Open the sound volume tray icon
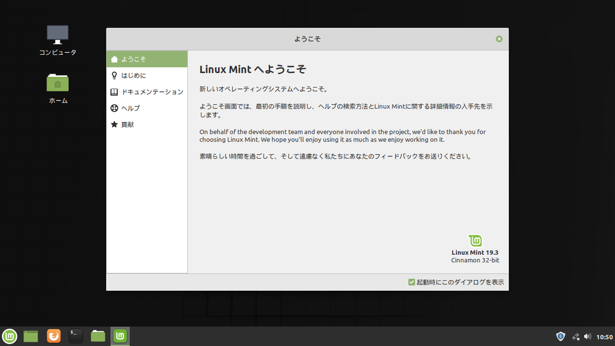Screen dimensions: 615x346 click(x=587, y=336)
